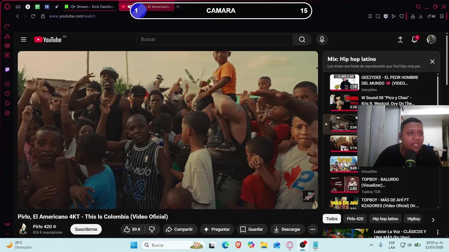Add page to bookmarks heart icon
The height and width of the screenshot is (252, 449).
pos(402,16)
